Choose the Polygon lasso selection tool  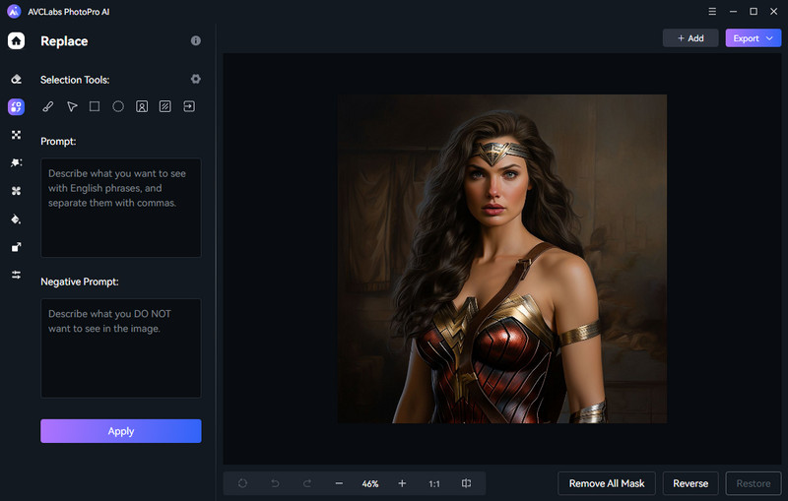(72, 106)
